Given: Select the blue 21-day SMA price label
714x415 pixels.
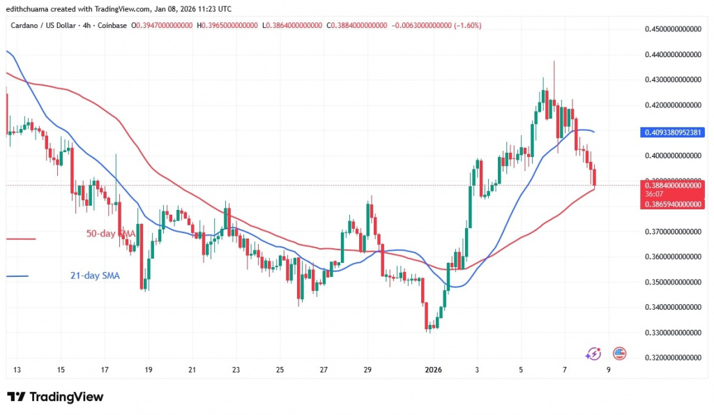Looking at the screenshot, I should pos(671,132).
